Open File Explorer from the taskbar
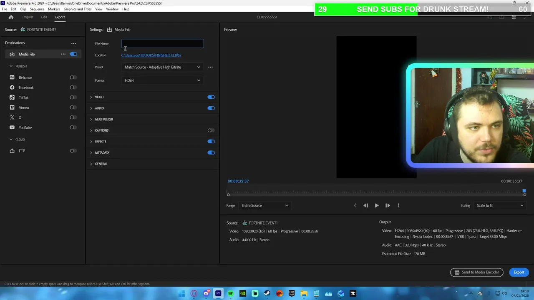Image resolution: width=534 pixels, height=300 pixels. [304, 293]
